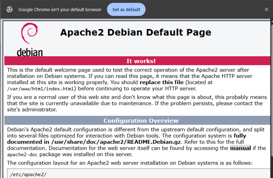Click the debian wordmark under the logo

coord(30,52)
